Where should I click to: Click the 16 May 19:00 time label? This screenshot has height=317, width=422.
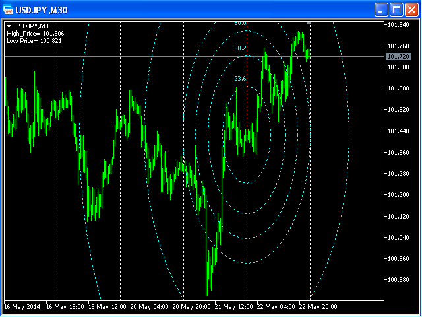tap(65, 306)
